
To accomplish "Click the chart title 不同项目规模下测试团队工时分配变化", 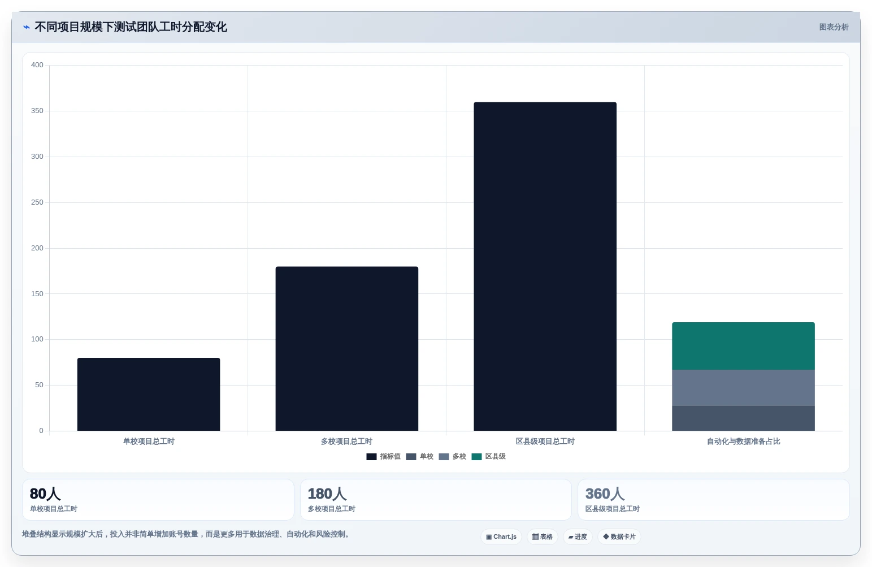I will 131,27.
